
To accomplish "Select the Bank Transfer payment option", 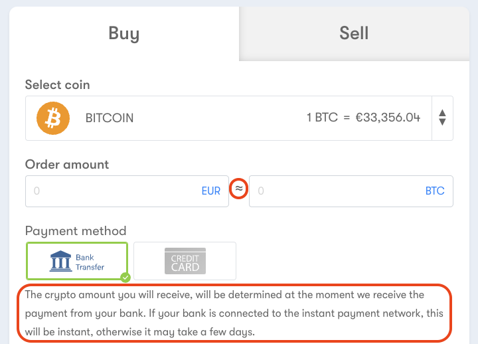I will (x=77, y=261).
